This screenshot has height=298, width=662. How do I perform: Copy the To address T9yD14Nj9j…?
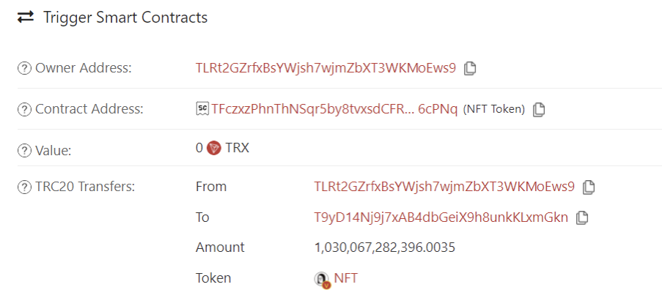click(582, 218)
